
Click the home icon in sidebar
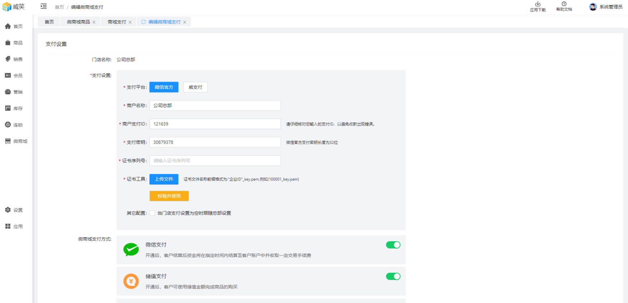tap(8, 26)
